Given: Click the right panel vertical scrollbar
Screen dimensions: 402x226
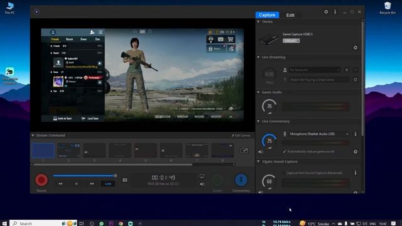Looking at the screenshot, I should 362,78.
